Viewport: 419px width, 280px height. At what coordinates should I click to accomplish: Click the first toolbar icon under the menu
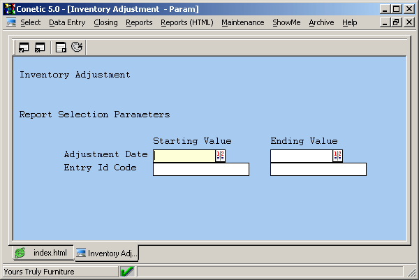click(x=24, y=47)
